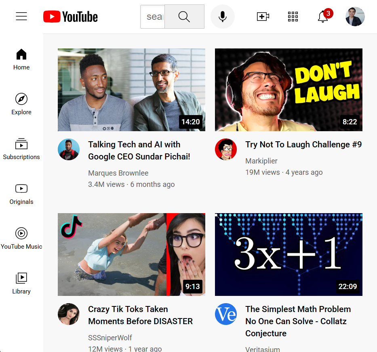
Task: Open the YouTube apps grid
Action: coord(293,17)
